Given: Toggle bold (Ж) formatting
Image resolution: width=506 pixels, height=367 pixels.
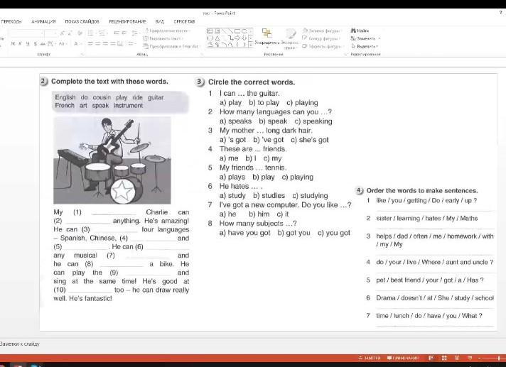Looking at the screenshot, I should pyautogui.click(x=14, y=44).
